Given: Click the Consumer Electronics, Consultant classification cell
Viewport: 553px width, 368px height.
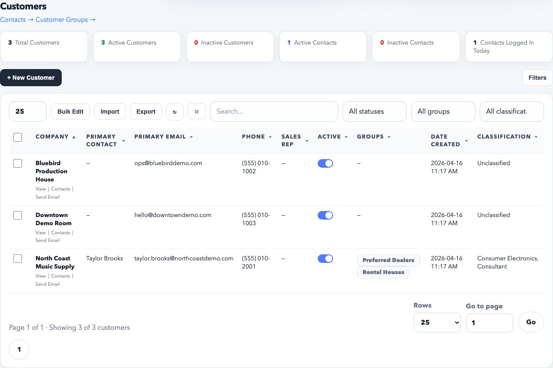Looking at the screenshot, I should 508,262.
